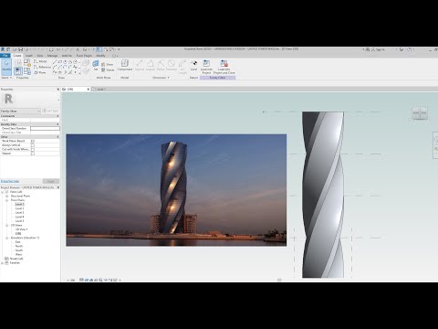Click the Save icon in quick access toolbar
Image resolution: width=438 pixels, height=329 pixels.
(x=20, y=49)
